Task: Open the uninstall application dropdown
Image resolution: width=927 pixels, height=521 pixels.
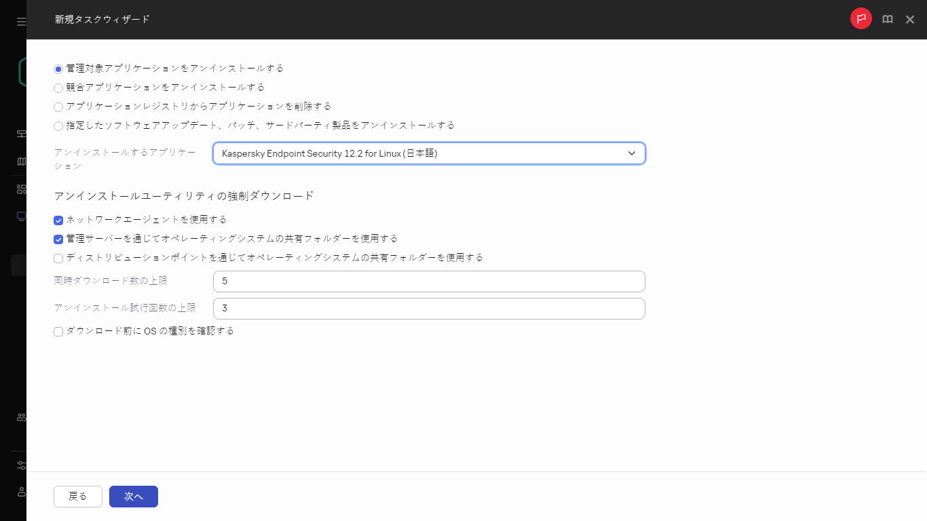Action: click(x=630, y=153)
